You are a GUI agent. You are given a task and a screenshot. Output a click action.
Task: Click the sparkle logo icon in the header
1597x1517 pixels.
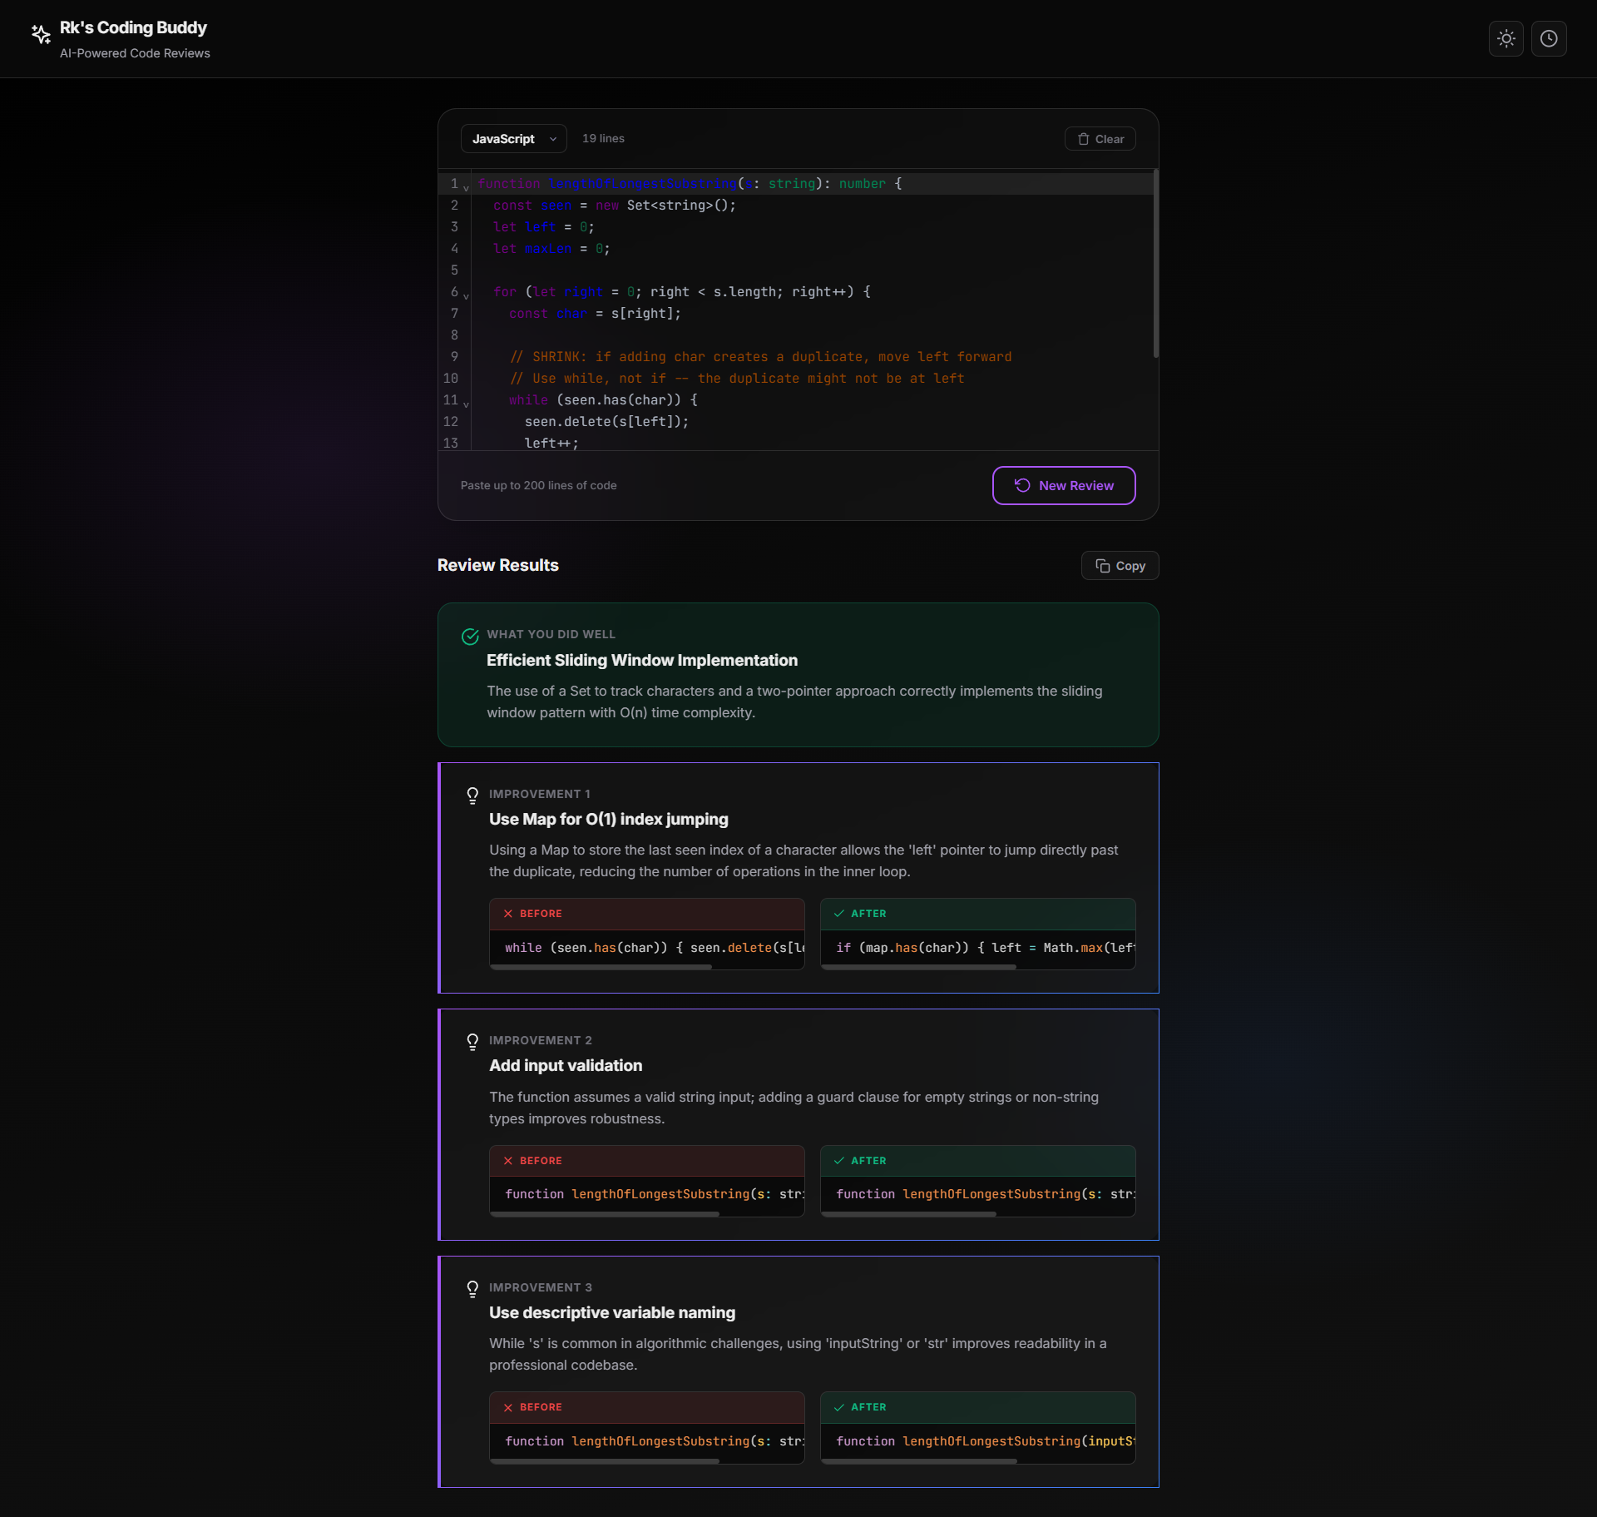(x=41, y=34)
